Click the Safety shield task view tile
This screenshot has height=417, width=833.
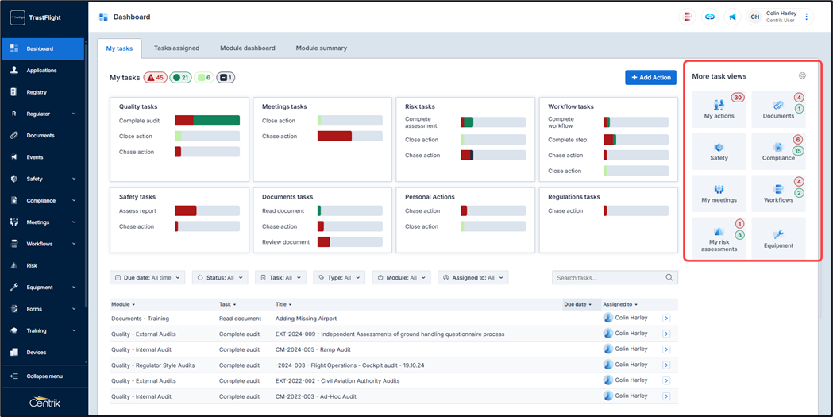tap(719, 152)
